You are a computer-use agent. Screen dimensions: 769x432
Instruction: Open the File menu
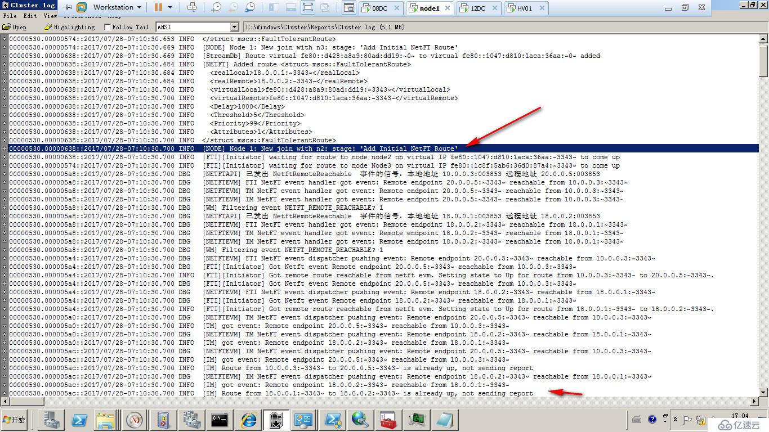pyautogui.click(x=10, y=16)
